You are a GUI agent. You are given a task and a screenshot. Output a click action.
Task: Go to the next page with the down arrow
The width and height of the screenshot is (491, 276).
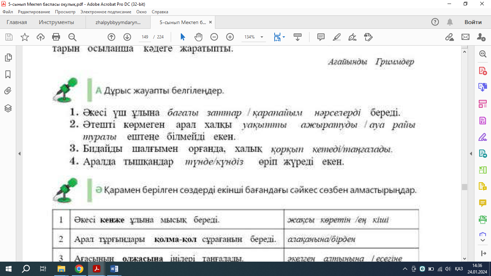127,37
